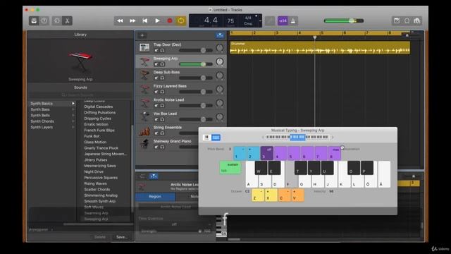
Task: Toggle the Metronome button
Action: [293, 20]
